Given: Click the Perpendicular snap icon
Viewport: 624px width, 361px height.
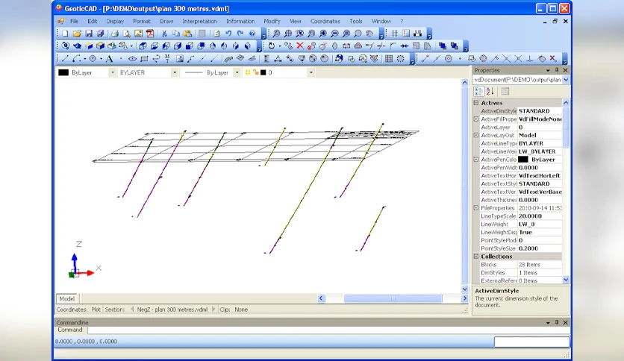Looking at the screenshot, I should tap(530, 59).
